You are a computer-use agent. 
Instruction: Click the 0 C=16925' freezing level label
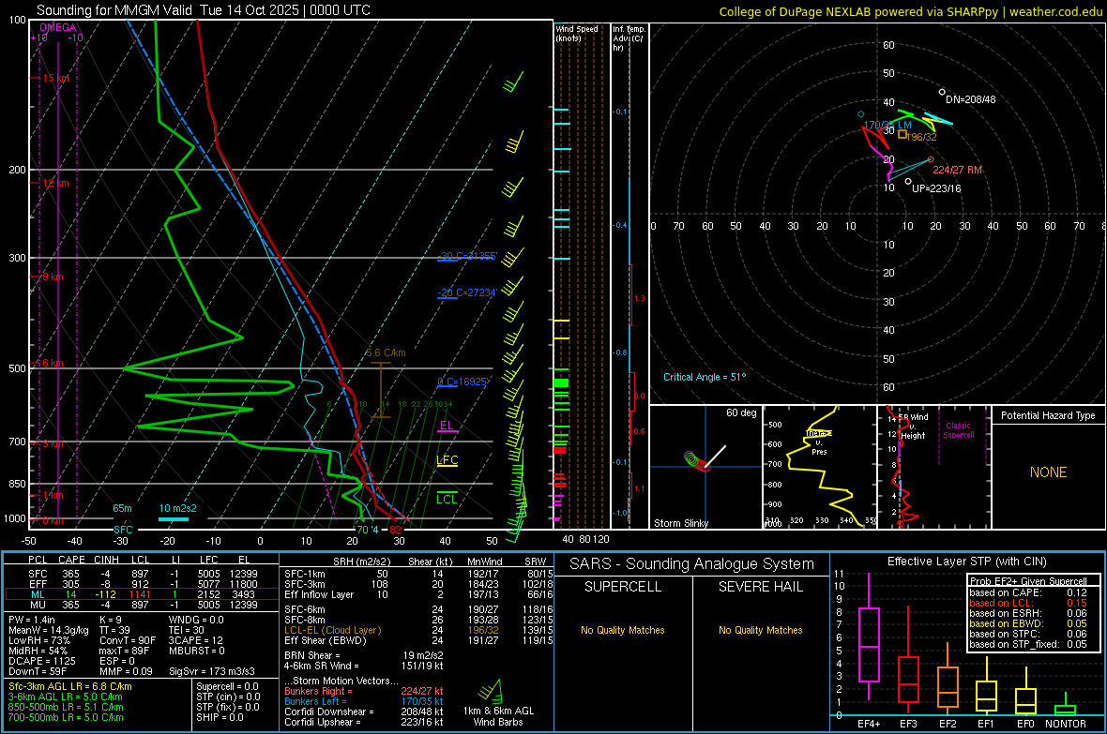point(463,382)
